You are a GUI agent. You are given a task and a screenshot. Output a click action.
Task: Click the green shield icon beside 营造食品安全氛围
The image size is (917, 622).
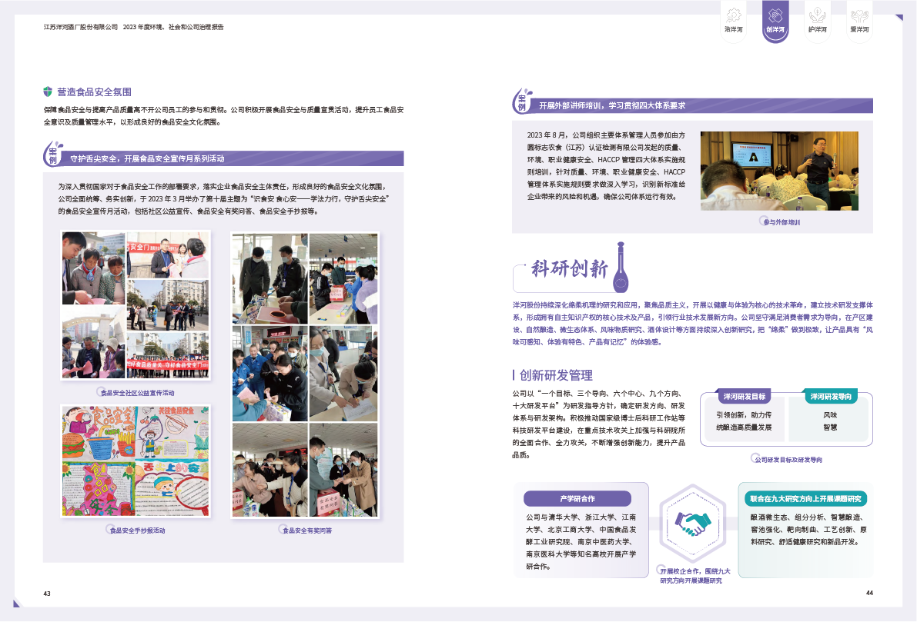tap(48, 91)
